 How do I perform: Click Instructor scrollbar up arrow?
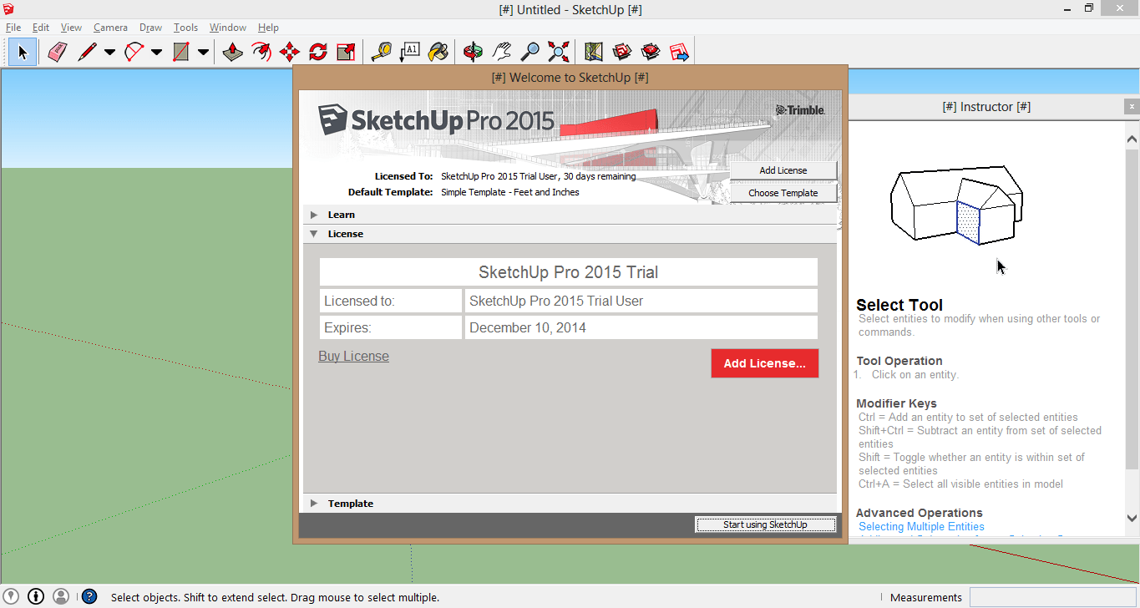pyautogui.click(x=1132, y=139)
